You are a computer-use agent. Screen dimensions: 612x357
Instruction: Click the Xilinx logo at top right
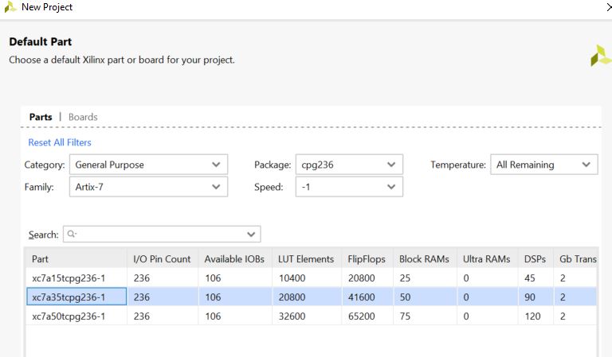600,56
